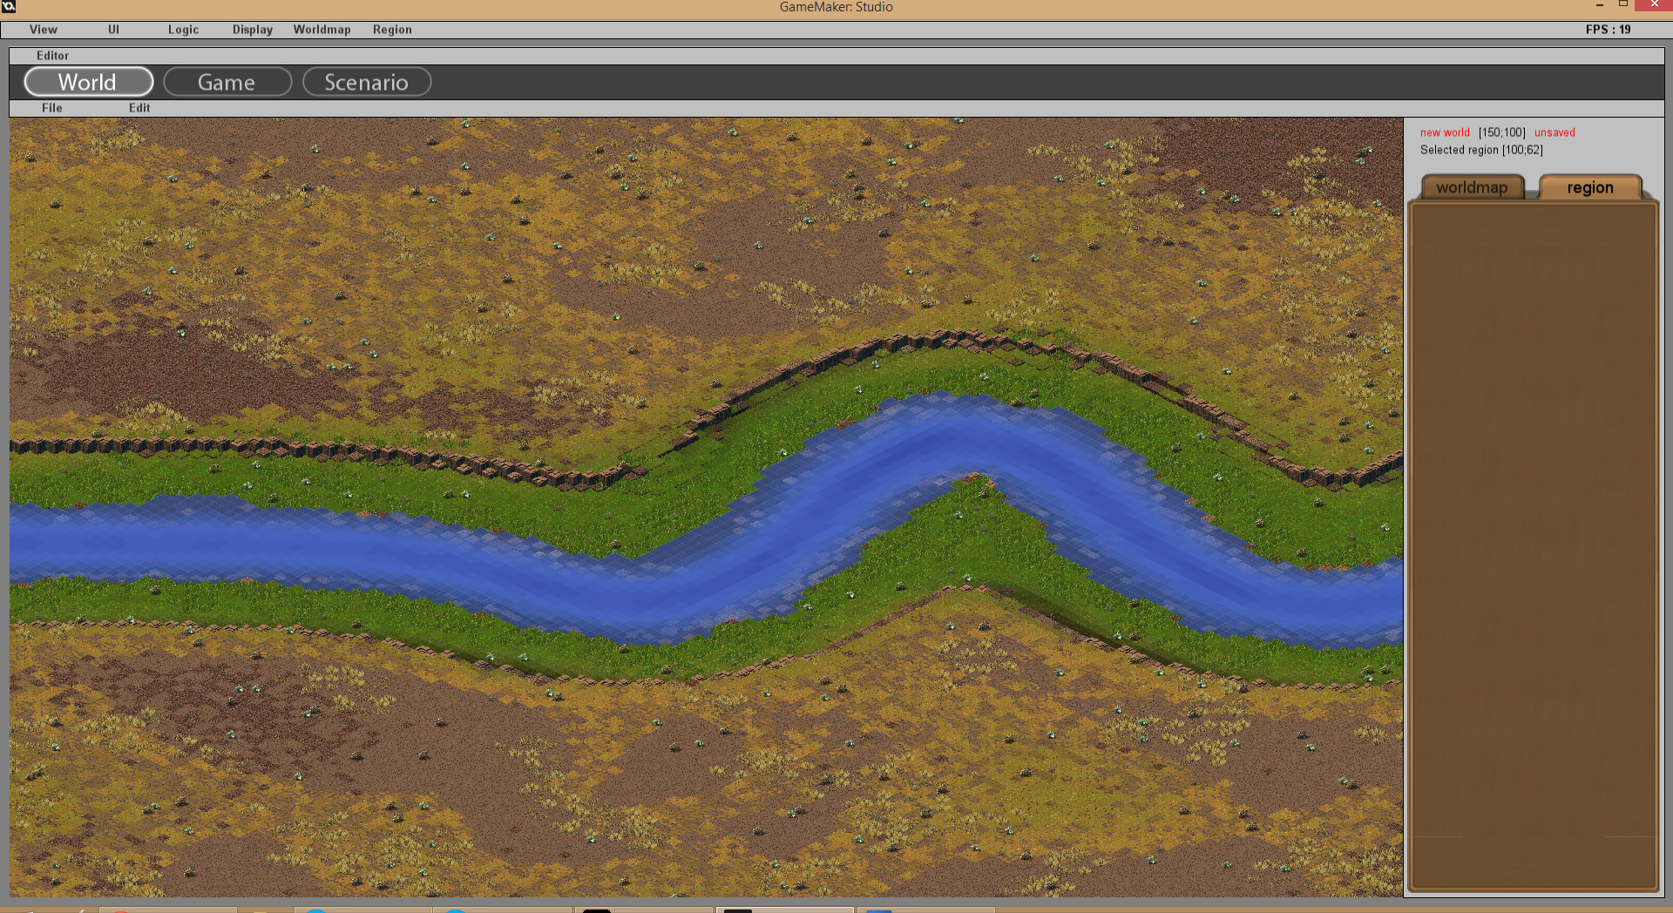Image resolution: width=1673 pixels, height=913 pixels.
Task: Open the View menu
Action: coord(43,30)
